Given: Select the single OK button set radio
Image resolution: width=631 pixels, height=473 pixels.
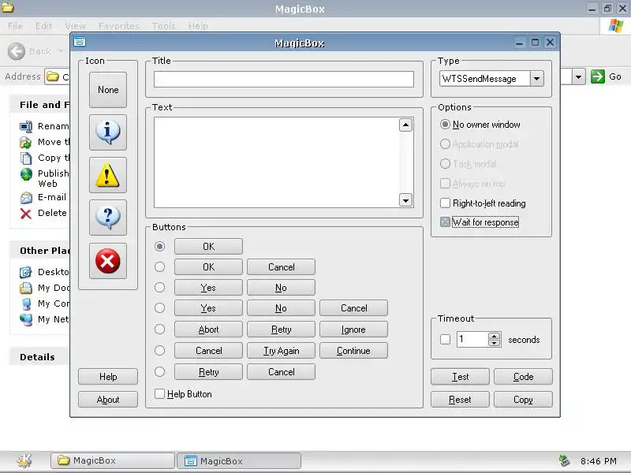Looking at the screenshot, I should tap(160, 246).
